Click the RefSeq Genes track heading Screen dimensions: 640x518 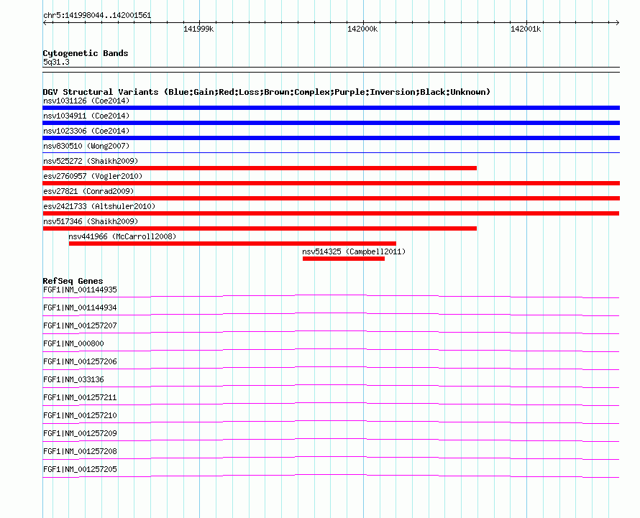pyautogui.click(x=73, y=281)
